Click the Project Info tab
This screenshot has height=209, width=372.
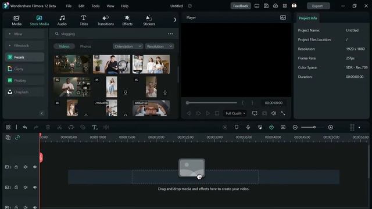point(307,18)
